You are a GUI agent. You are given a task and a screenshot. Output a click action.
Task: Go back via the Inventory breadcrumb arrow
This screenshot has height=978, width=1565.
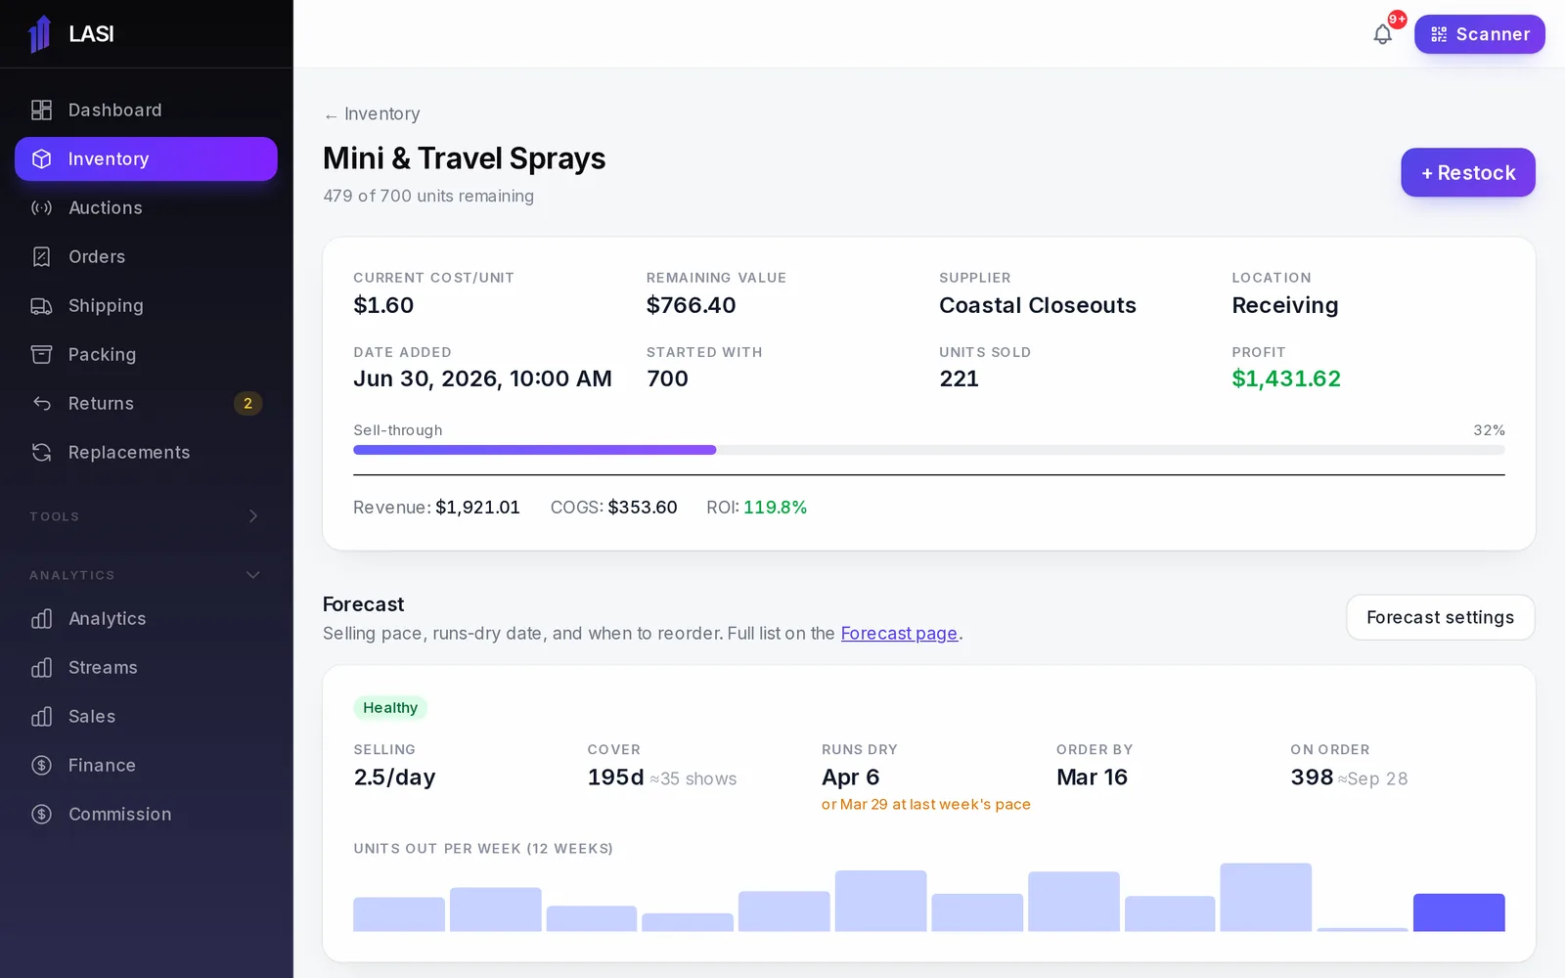(x=331, y=115)
